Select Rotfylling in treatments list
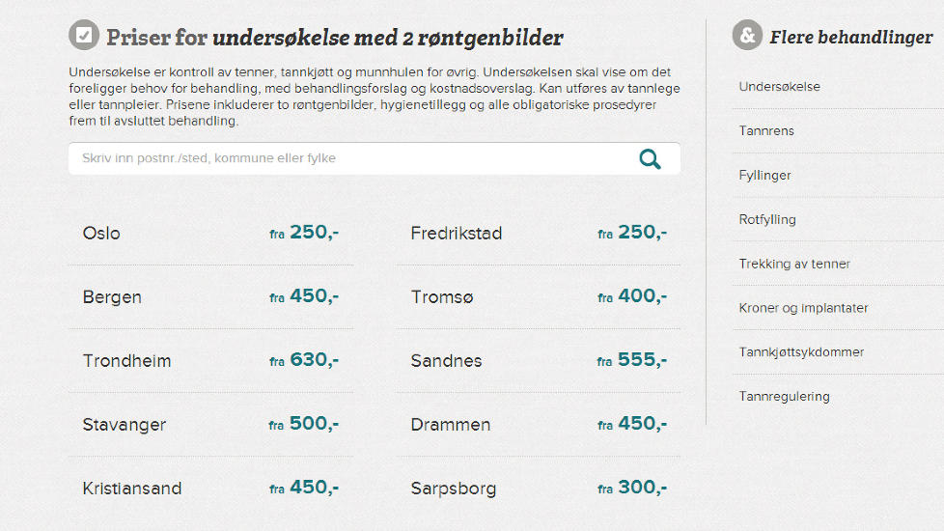 (767, 219)
